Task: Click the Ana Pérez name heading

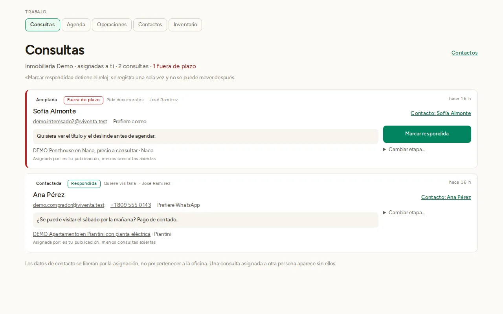Action: click(49, 195)
